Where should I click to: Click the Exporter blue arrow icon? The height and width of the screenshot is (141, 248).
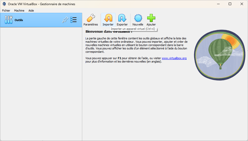coord(122,18)
